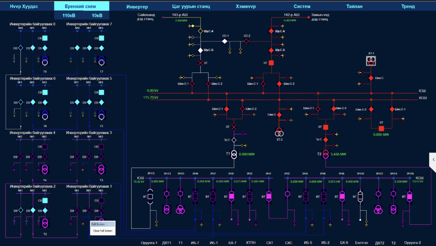
Task: Open the Инвертер menu
Action: pyautogui.click(x=137, y=7)
